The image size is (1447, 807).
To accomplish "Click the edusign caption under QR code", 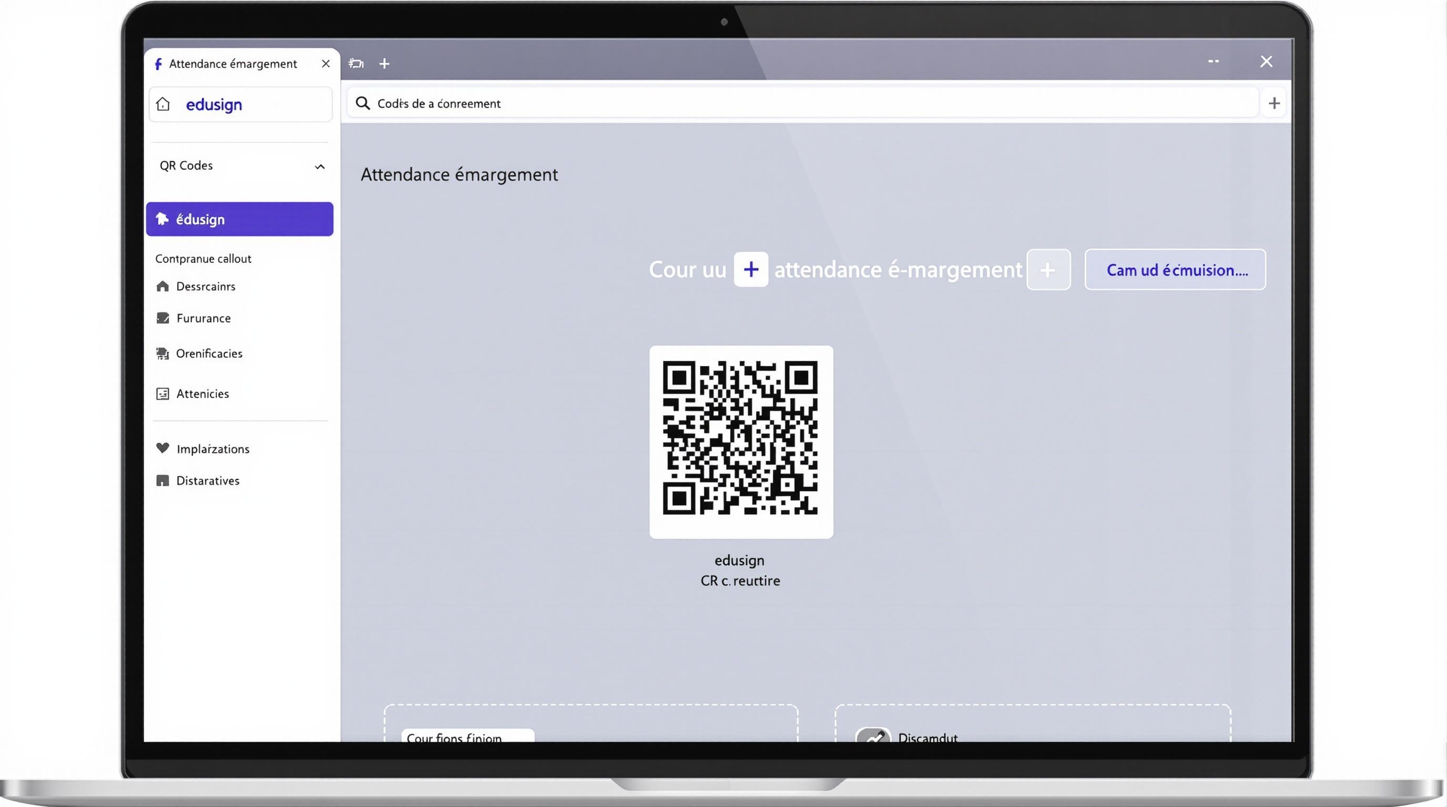I will [739, 561].
